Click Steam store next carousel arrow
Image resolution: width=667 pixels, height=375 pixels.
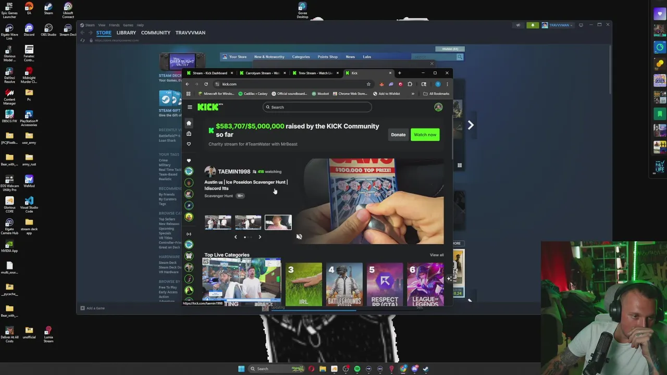pyautogui.click(x=471, y=126)
